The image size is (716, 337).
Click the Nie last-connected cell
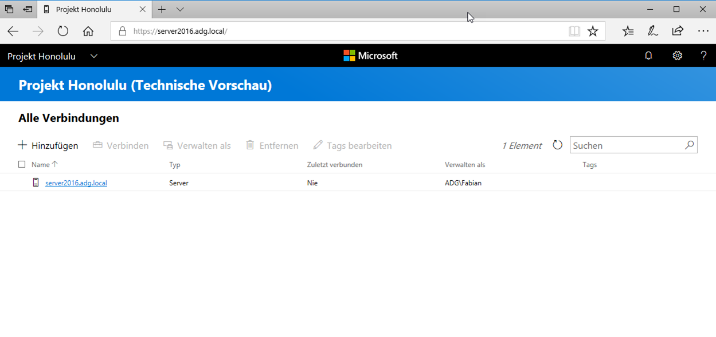tap(312, 183)
